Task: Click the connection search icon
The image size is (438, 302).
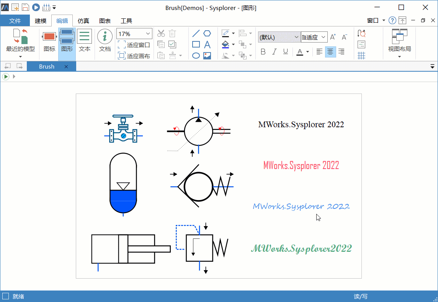Action: [x=361, y=34]
